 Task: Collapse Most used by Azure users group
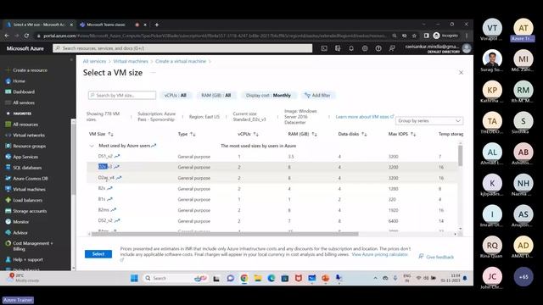coord(92,146)
